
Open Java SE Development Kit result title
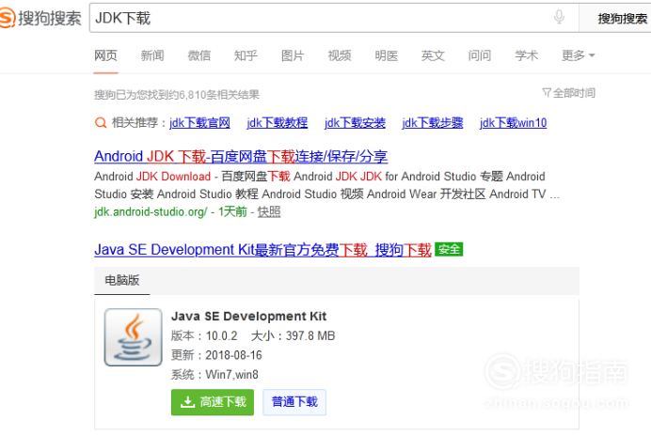[x=262, y=250]
